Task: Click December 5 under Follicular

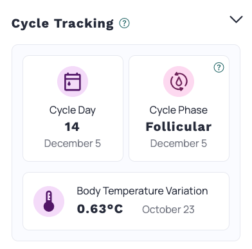Action: coord(179,143)
